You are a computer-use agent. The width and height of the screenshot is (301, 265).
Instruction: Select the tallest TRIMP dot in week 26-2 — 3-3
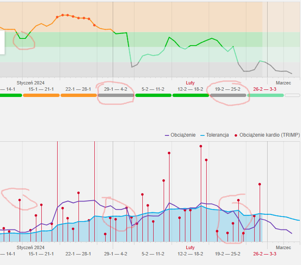click(x=260, y=184)
